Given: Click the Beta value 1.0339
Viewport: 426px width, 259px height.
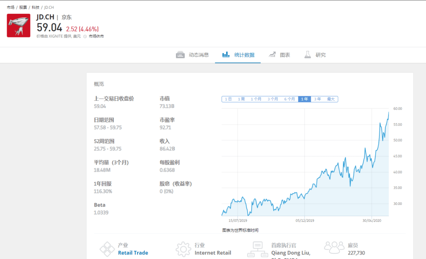Looking at the screenshot, I should coord(101,212).
